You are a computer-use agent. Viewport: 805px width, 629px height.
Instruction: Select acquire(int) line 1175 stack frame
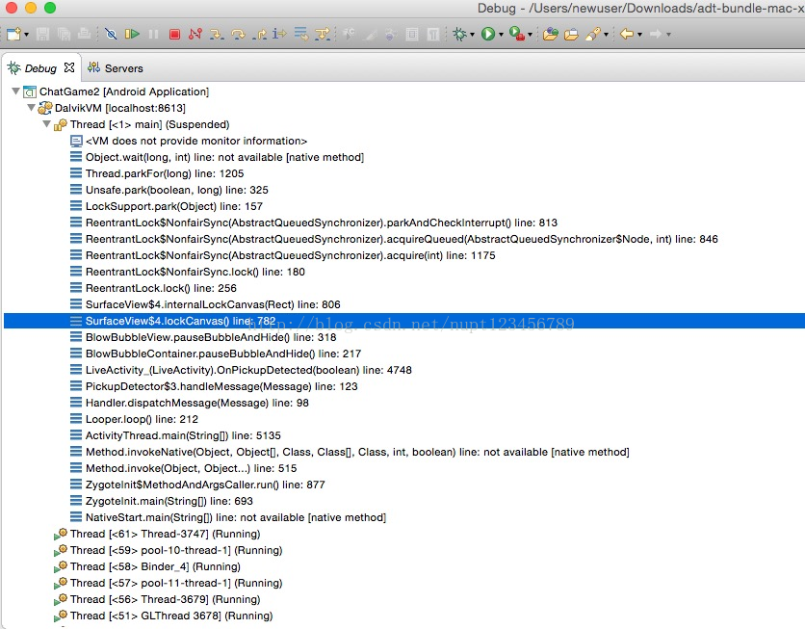pyautogui.click(x=290, y=255)
